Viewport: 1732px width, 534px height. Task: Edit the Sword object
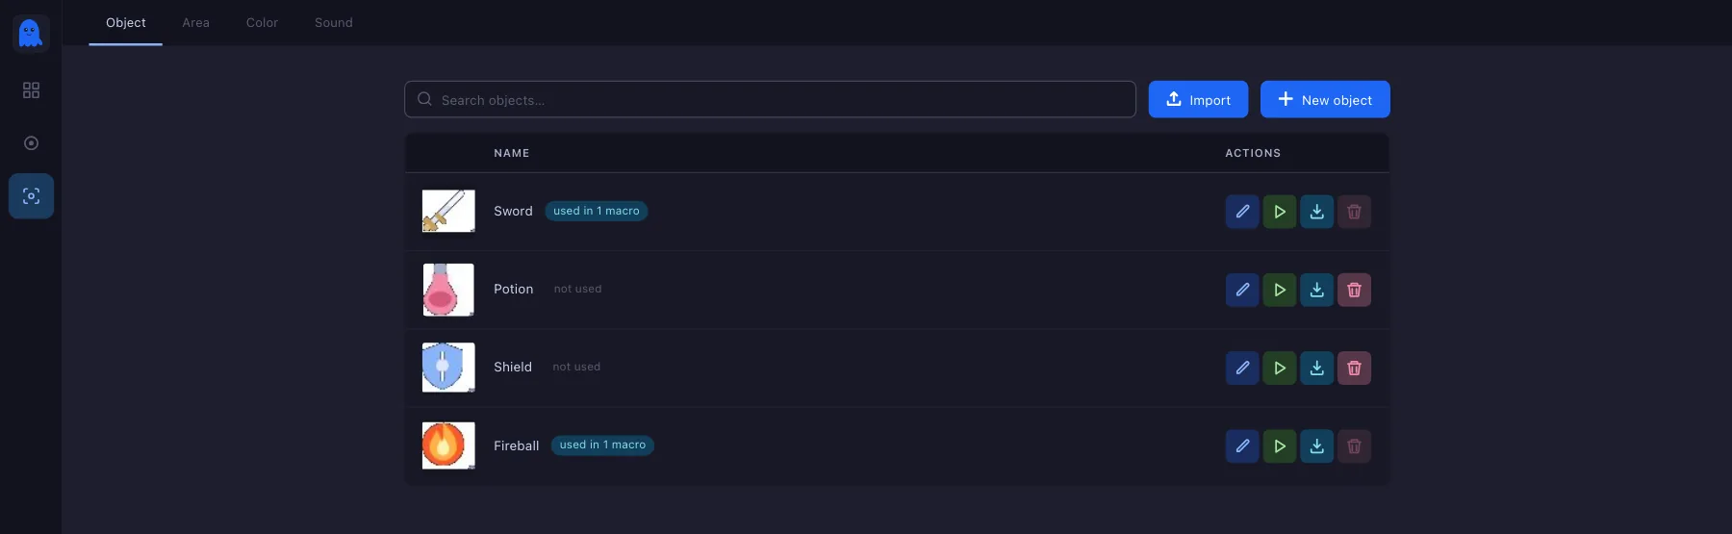click(x=1242, y=212)
